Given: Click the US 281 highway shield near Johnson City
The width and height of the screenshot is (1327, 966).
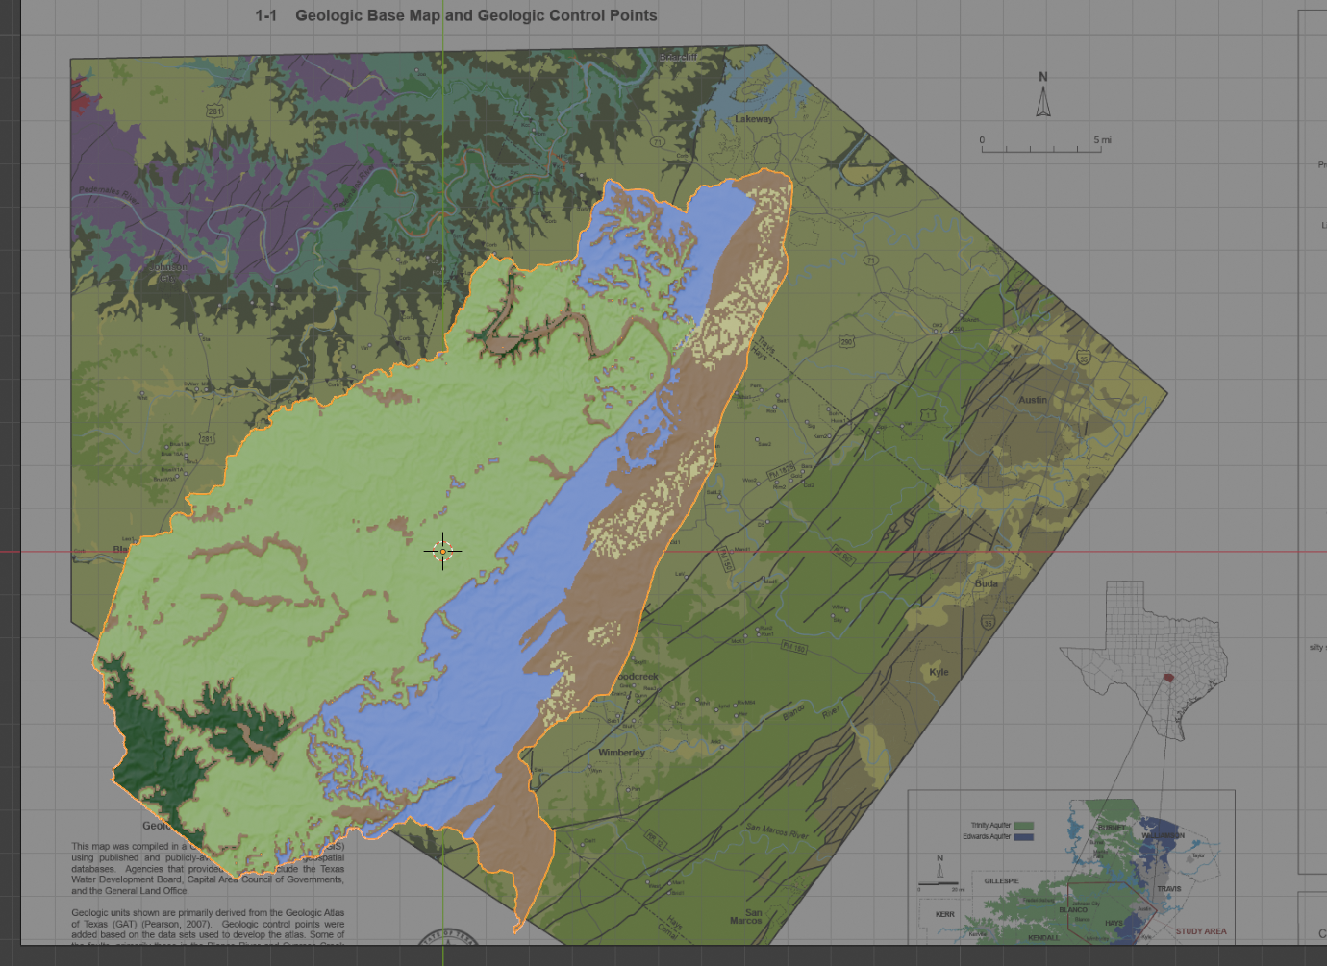Looking at the screenshot, I should (x=207, y=439).
